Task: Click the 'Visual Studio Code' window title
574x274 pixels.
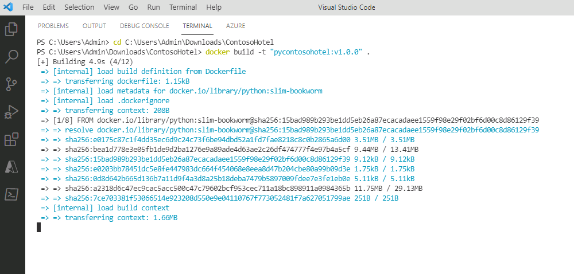Action: [x=347, y=7]
